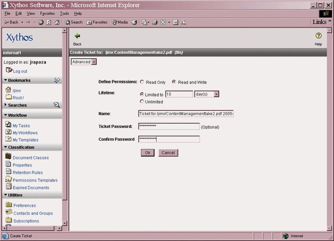Click the Cancel button
The width and height of the screenshot is (334, 241).
point(168,153)
